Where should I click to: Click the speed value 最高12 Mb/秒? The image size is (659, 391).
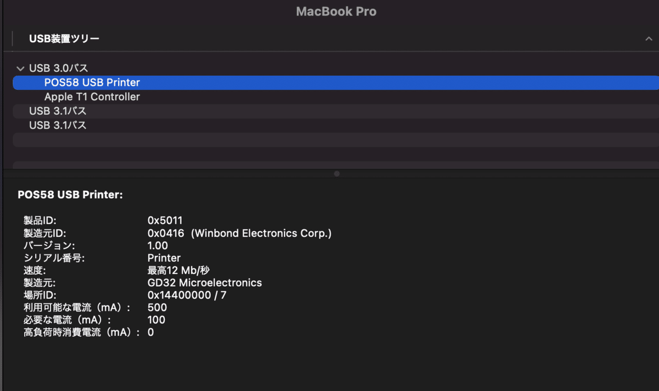[x=178, y=270]
